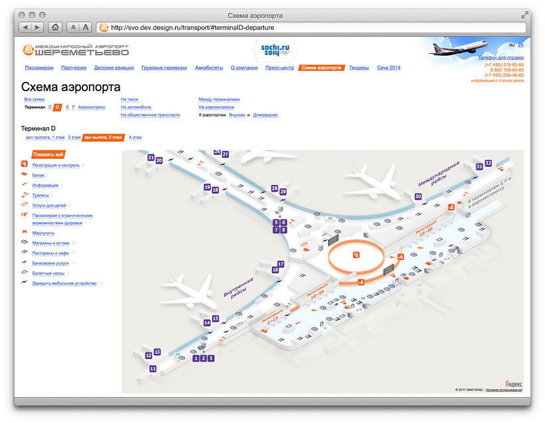Open the На аэроэкспрессе link
The width and height of the screenshot is (545, 423).
(x=216, y=107)
